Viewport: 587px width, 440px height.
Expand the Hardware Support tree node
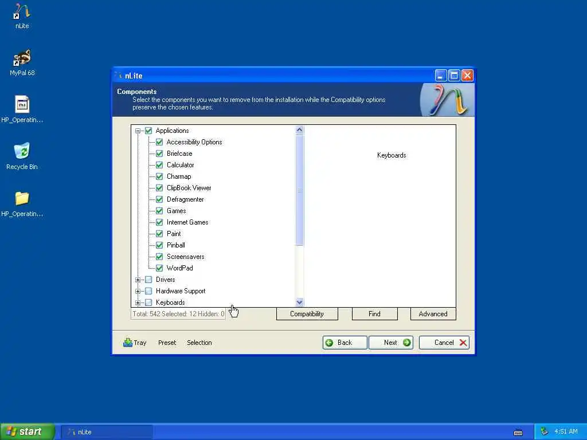pyautogui.click(x=138, y=291)
